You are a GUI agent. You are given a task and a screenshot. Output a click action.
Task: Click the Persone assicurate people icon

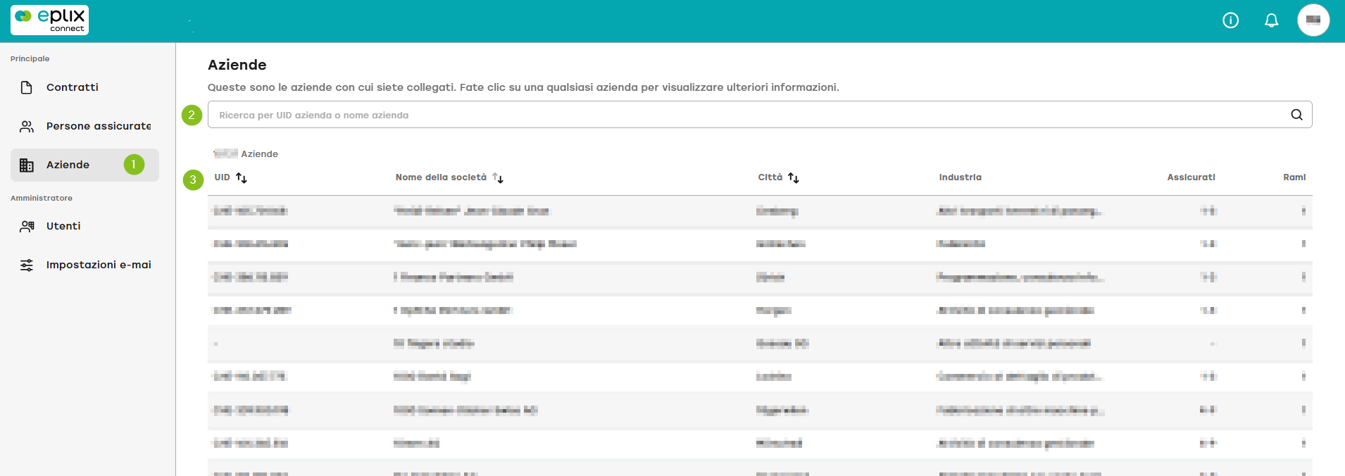pyautogui.click(x=27, y=126)
